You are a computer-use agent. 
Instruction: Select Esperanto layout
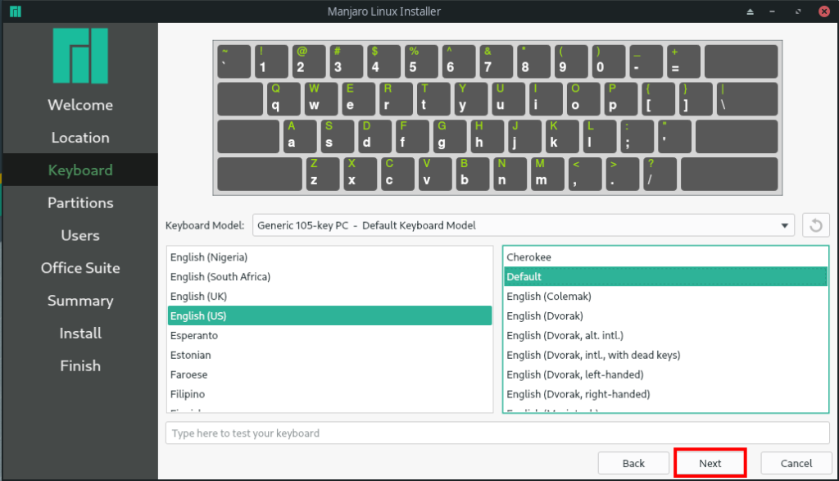click(x=329, y=335)
